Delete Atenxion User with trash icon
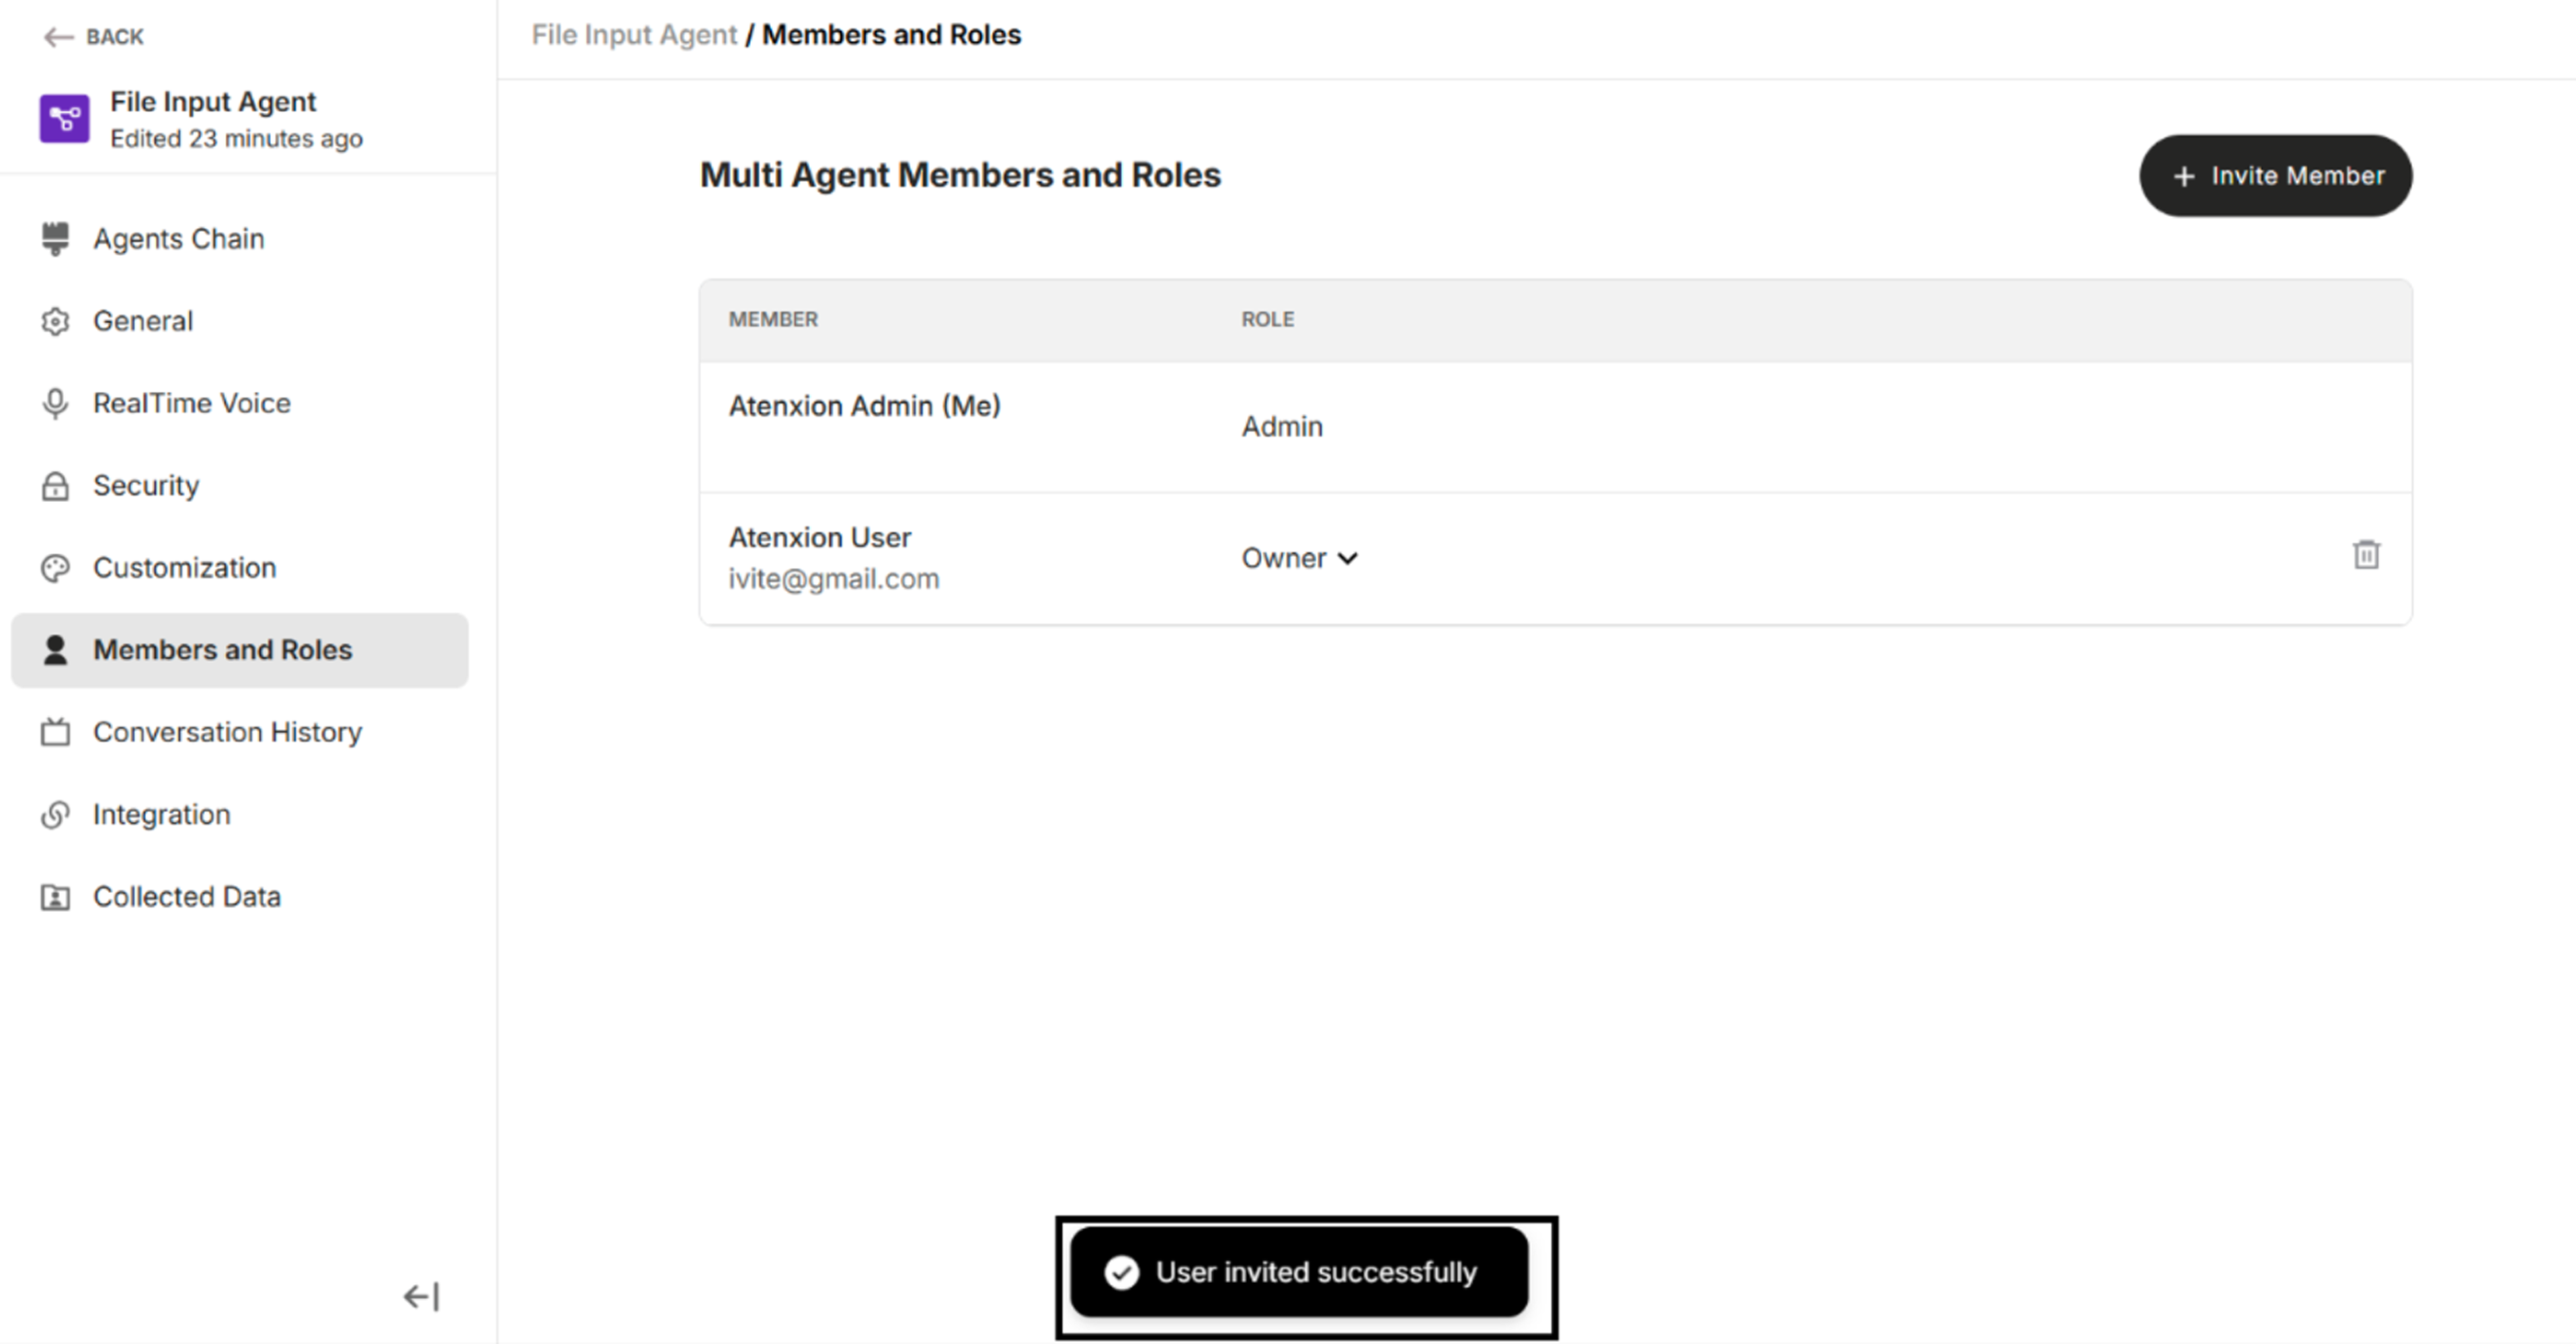 pos(2366,554)
